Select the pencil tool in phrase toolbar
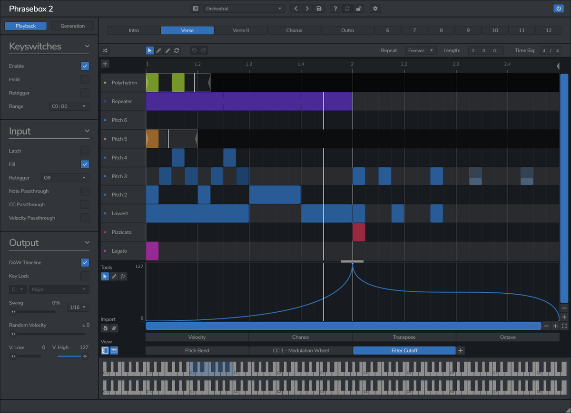571x413 pixels. pos(158,50)
